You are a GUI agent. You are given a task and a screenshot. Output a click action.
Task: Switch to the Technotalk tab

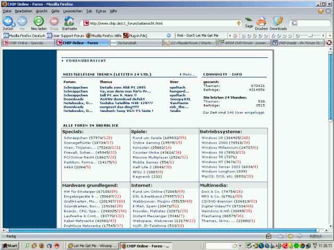[x=136, y=43]
